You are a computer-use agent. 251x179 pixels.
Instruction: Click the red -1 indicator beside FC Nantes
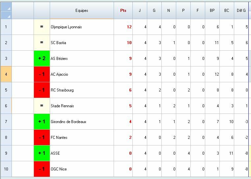[x=42, y=138]
